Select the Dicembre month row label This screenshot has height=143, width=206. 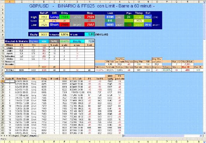pyautogui.click(x=10, y=64)
